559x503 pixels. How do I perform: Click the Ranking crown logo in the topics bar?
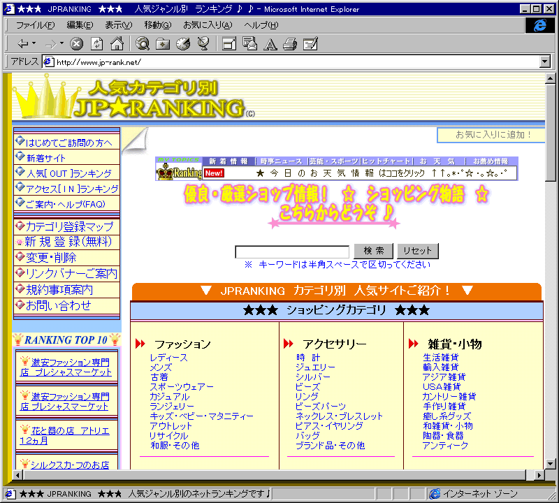pos(180,172)
